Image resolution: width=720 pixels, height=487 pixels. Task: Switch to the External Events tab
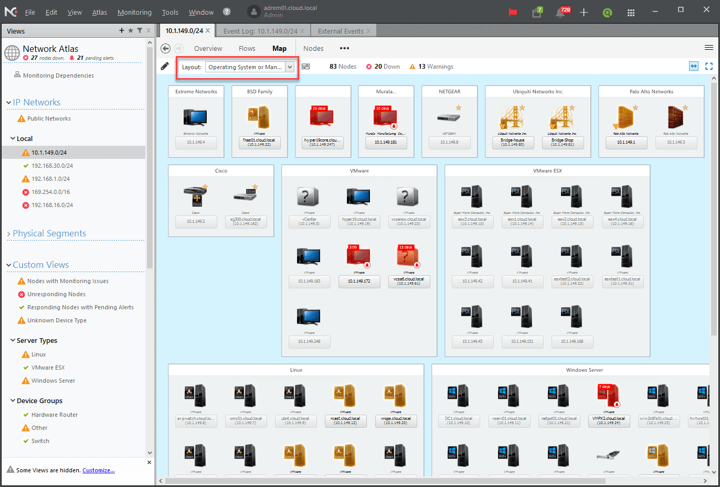[340, 31]
